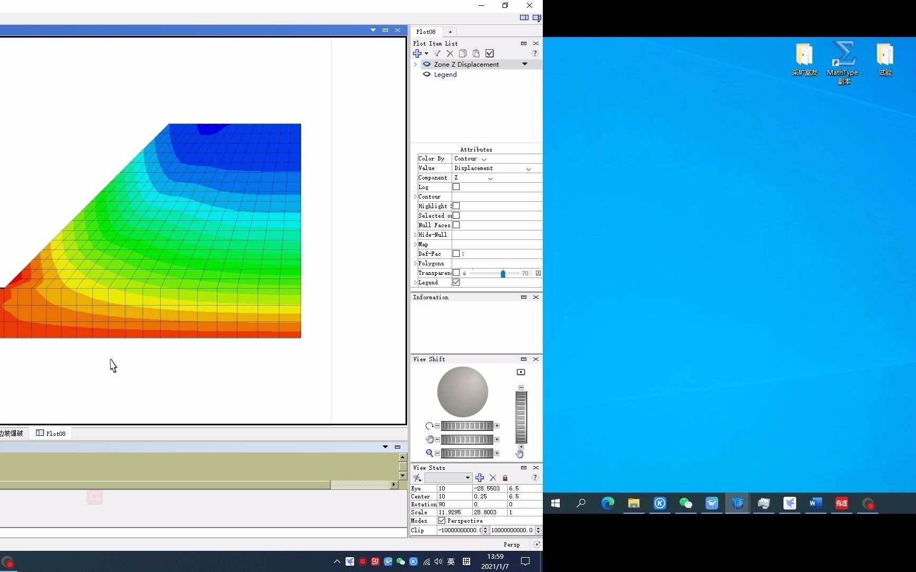
Task: Open Microsoft Edge from the taskbar
Action: pyautogui.click(x=607, y=503)
